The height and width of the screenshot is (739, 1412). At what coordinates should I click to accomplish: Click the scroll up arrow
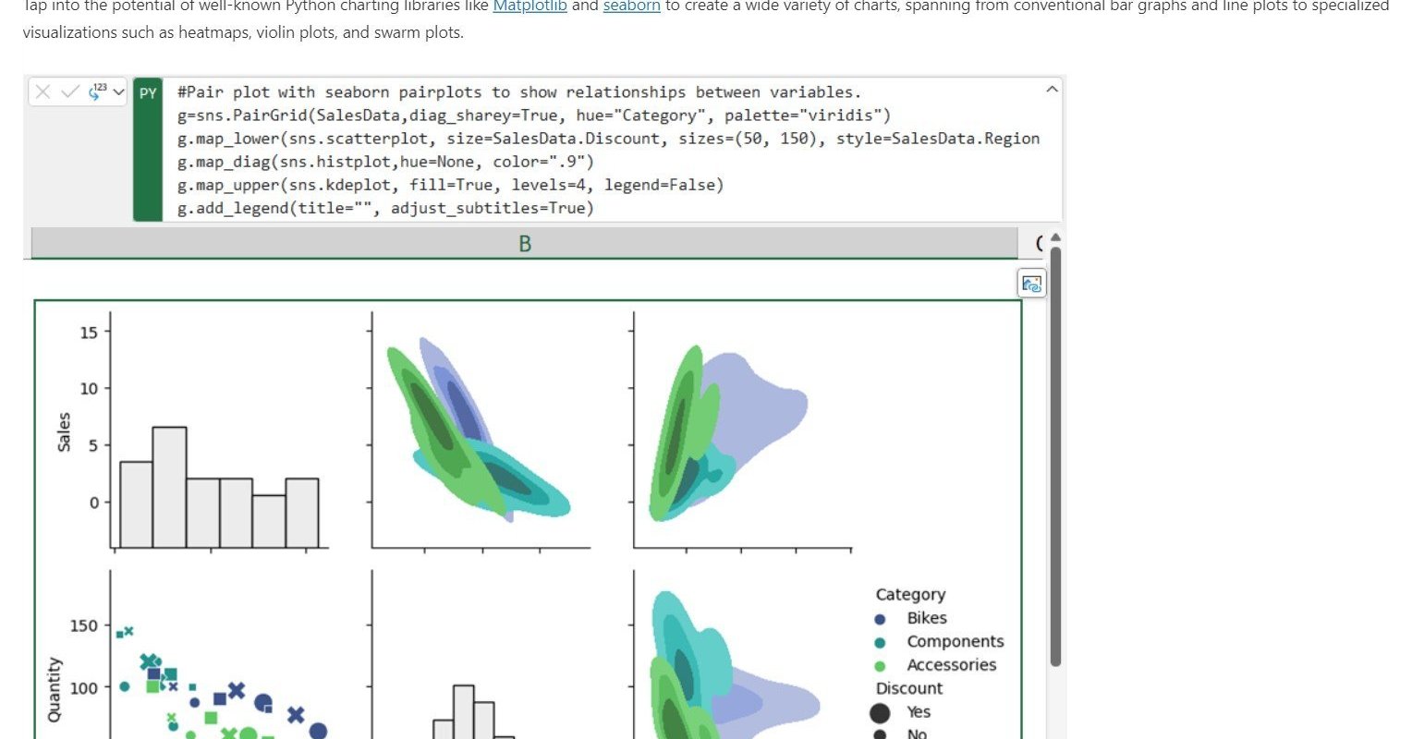click(1055, 237)
